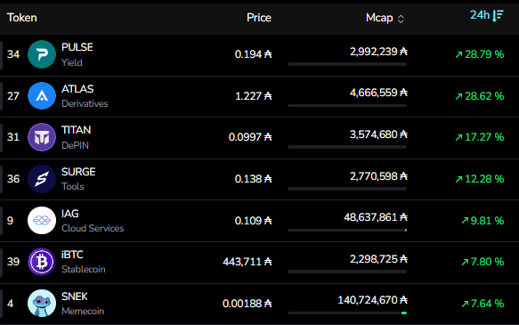Open the IAG token logo
519x325 pixels.
pyautogui.click(x=42, y=221)
